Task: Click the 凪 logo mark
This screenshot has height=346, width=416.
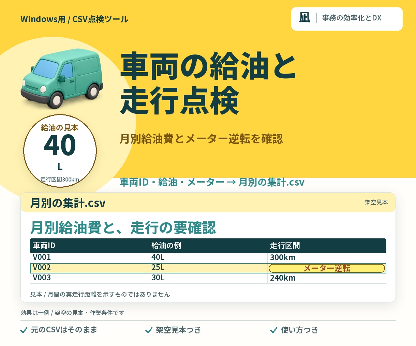Action: pyautogui.click(x=304, y=18)
